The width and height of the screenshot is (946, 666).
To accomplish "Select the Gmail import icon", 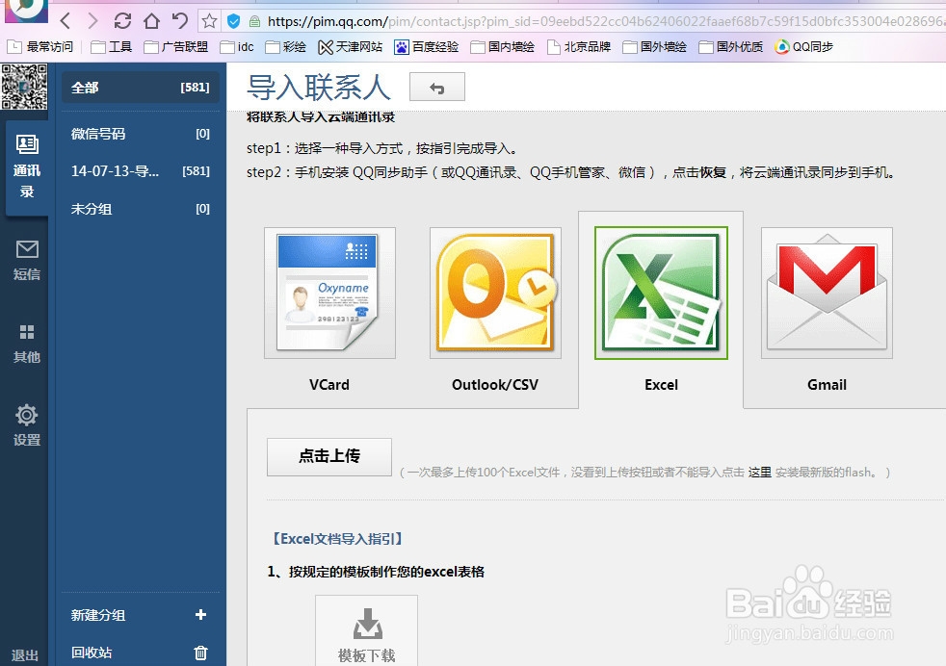I will [x=826, y=292].
